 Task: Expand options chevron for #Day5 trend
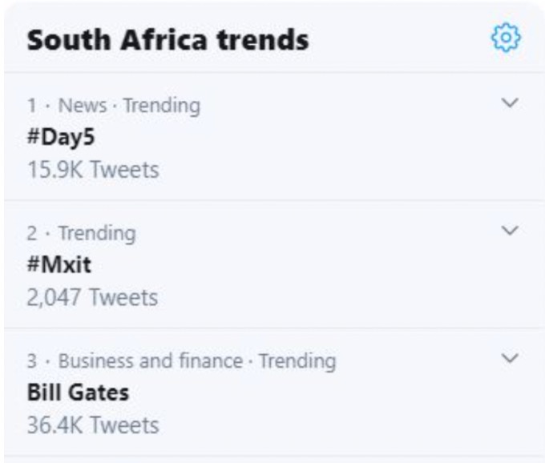(510, 103)
